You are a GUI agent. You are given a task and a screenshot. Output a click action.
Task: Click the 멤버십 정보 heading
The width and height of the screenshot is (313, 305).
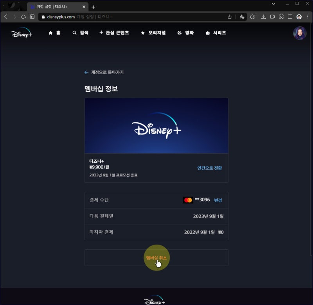coord(101,89)
